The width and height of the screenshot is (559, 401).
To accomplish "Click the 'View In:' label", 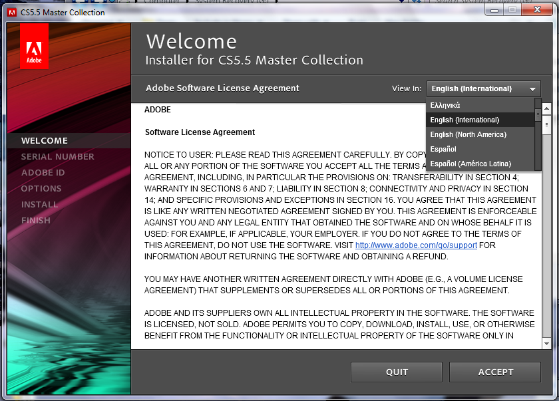I will pos(407,88).
